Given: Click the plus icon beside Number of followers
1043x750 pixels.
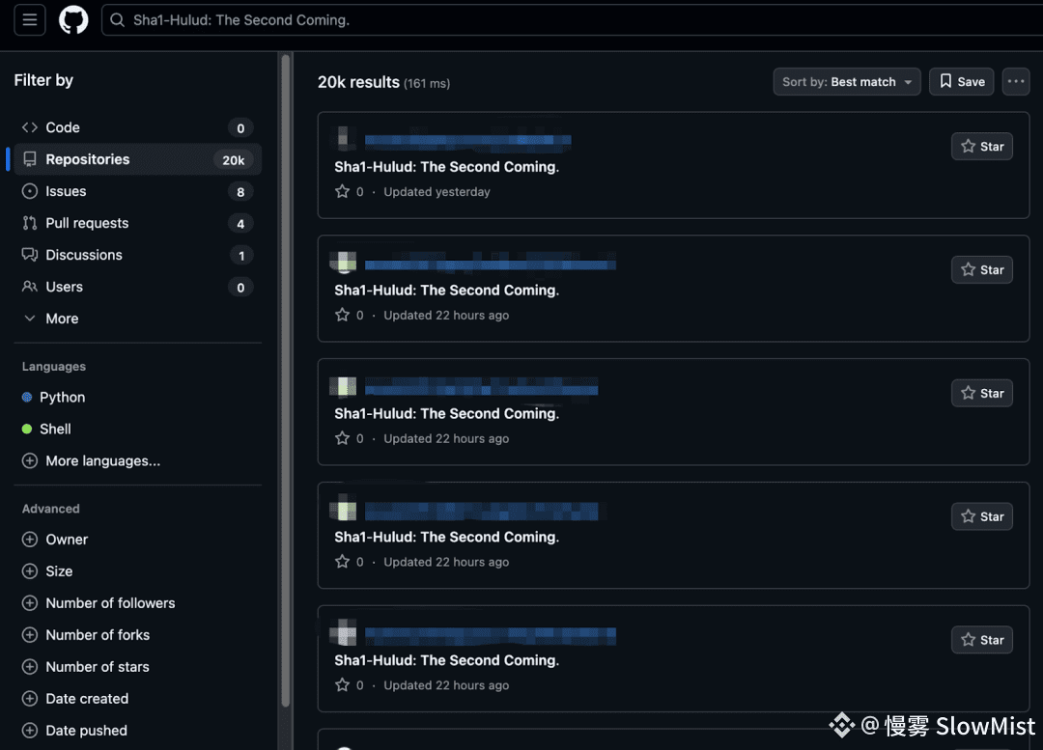Looking at the screenshot, I should [x=29, y=603].
